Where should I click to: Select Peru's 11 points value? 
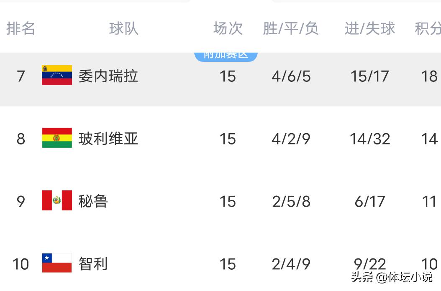(429, 202)
